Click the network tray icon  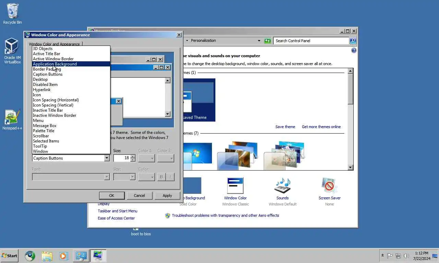tap(398, 256)
